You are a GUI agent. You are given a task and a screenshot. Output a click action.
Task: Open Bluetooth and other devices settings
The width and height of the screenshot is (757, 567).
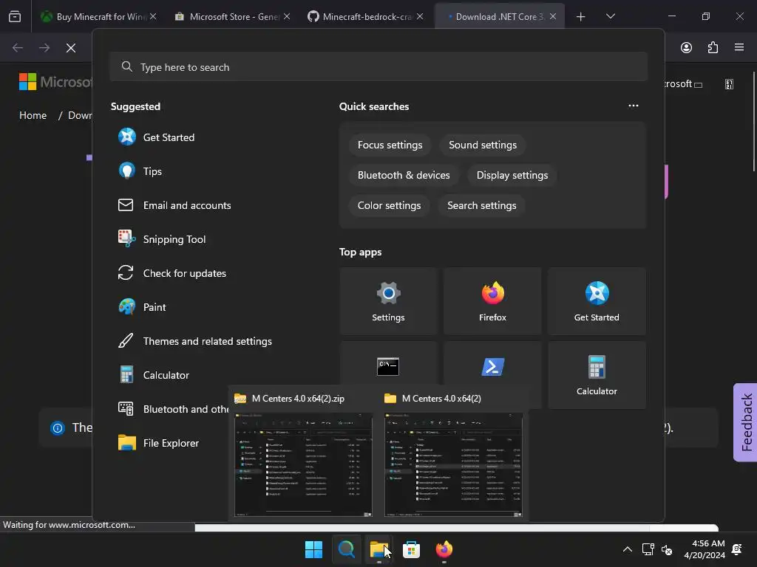(173, 409)
